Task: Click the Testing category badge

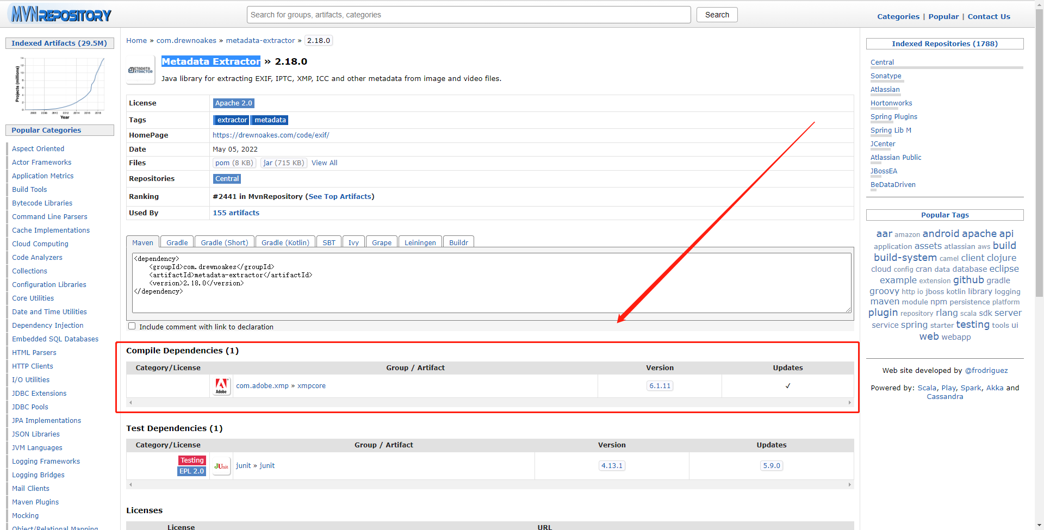Action: (x=192, y=460)
